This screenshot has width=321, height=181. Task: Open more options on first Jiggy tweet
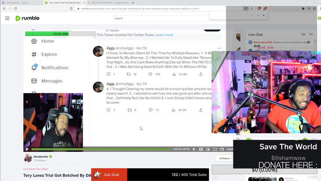click(x=219, y=48)
